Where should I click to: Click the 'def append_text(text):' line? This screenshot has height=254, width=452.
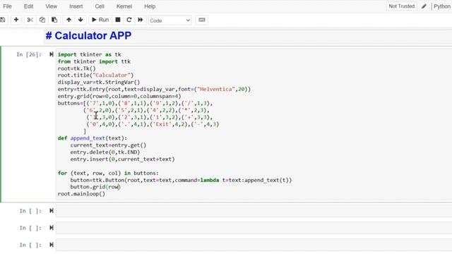[93, 138]
